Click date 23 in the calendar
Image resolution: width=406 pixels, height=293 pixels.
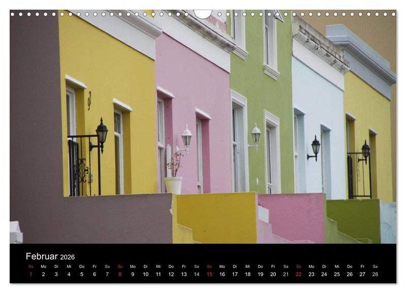click(x=312, y=274)
